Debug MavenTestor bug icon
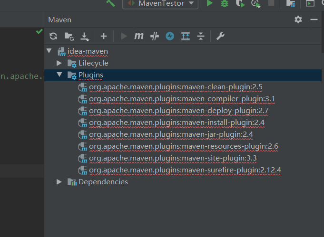The height and width of the screenshot is (237, 324). 225,3
